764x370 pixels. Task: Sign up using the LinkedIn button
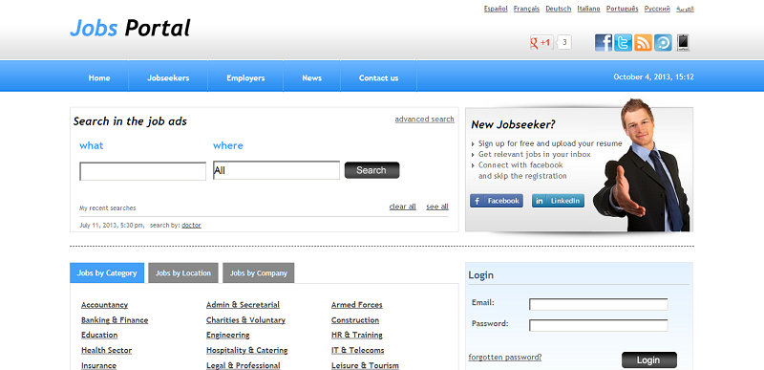(558, 201)
